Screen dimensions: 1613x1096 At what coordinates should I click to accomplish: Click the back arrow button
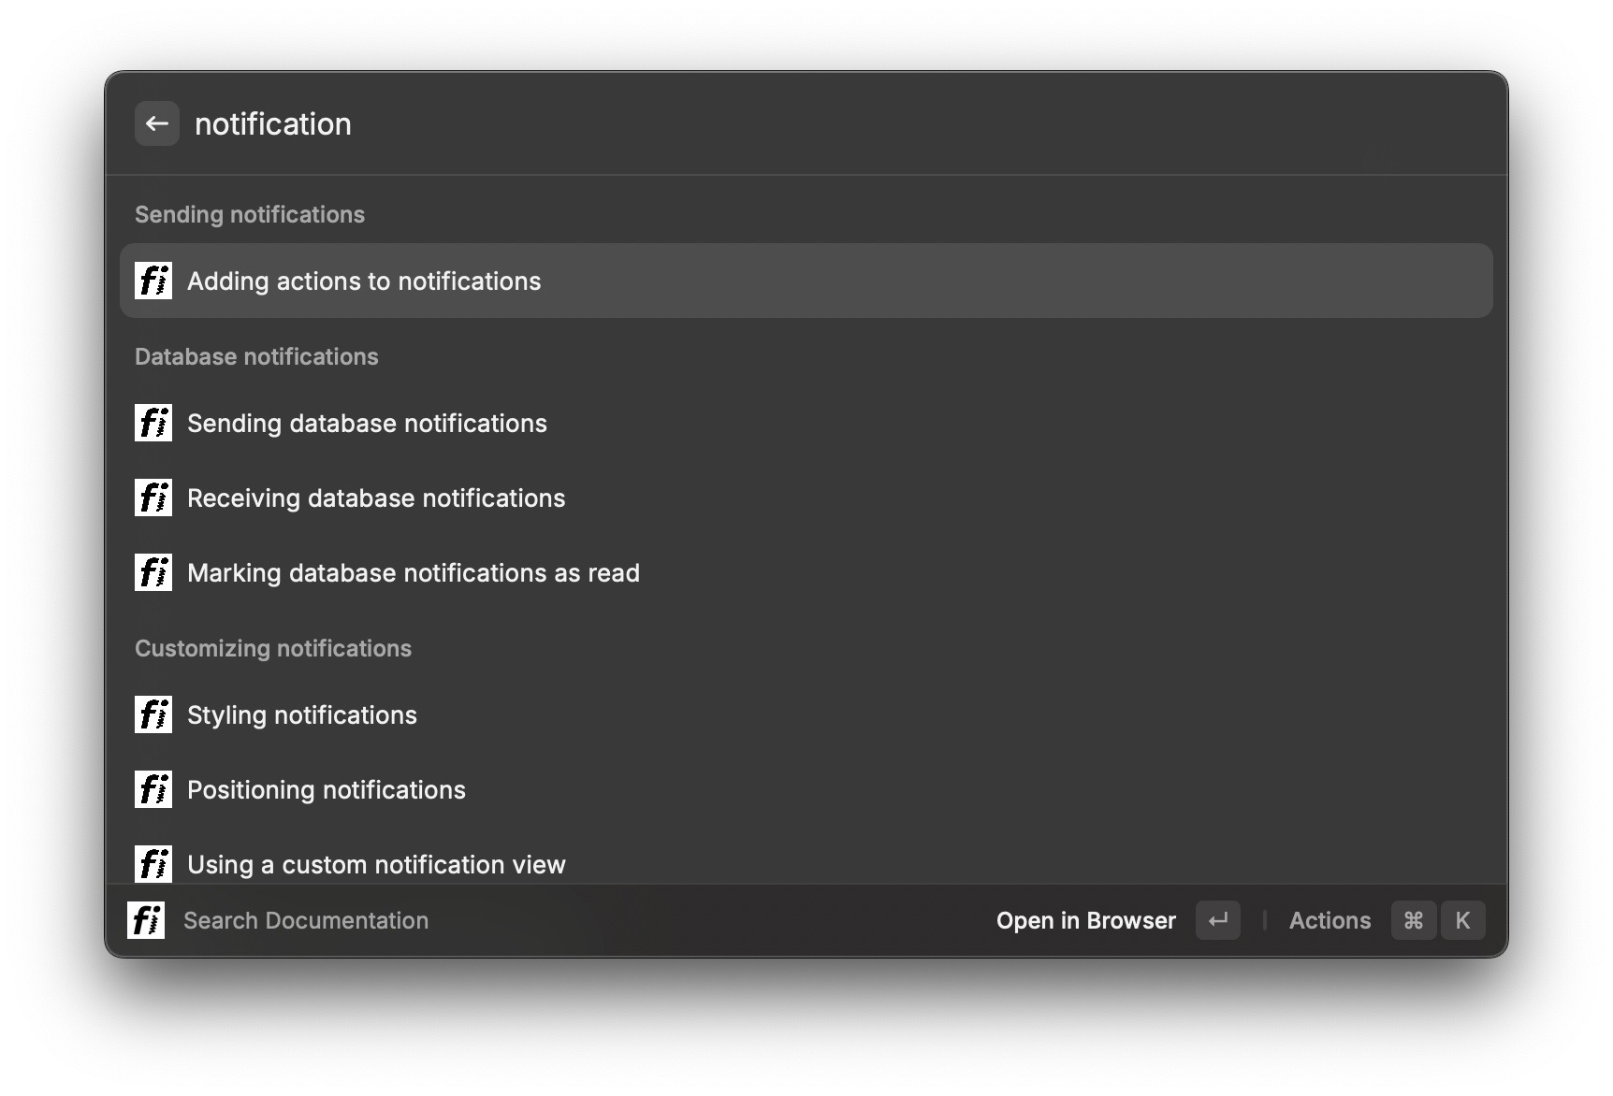(x=157, y=123)
